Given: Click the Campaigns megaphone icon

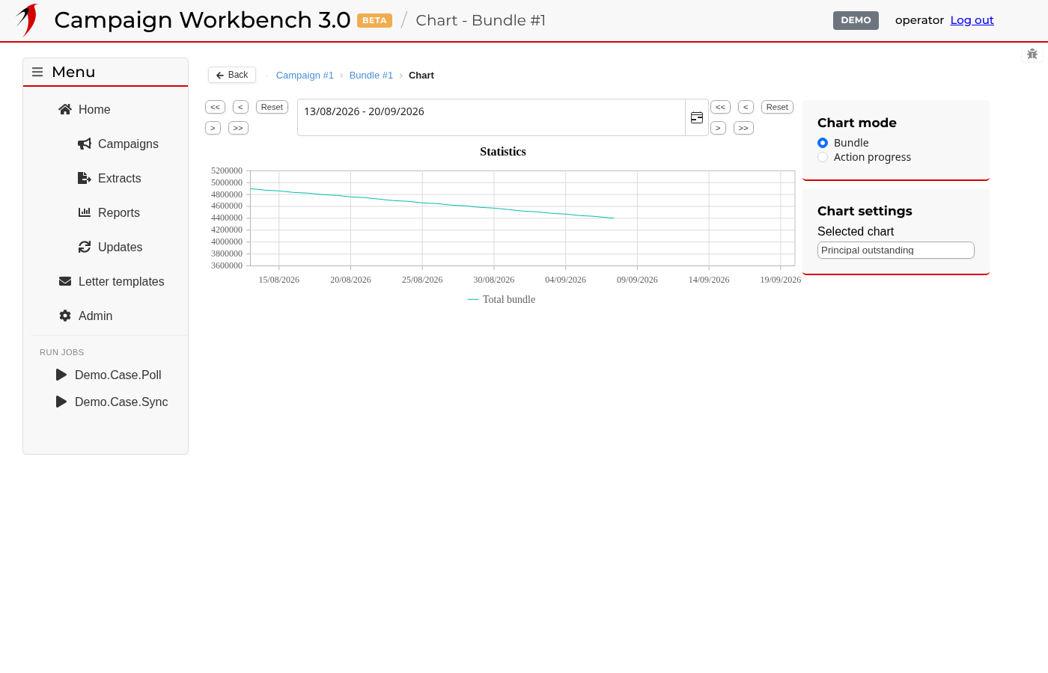Looking at the screenshot, I should pyautogui.click(x=85, y=144).
